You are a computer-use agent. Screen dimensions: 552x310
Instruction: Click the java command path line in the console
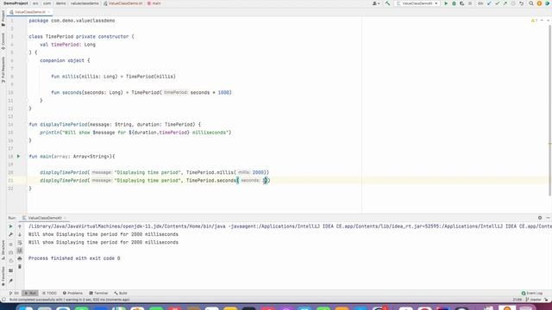click(290, 226)
